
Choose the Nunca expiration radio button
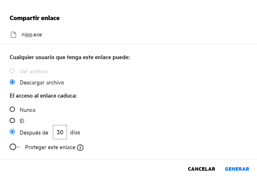(12, 110)
